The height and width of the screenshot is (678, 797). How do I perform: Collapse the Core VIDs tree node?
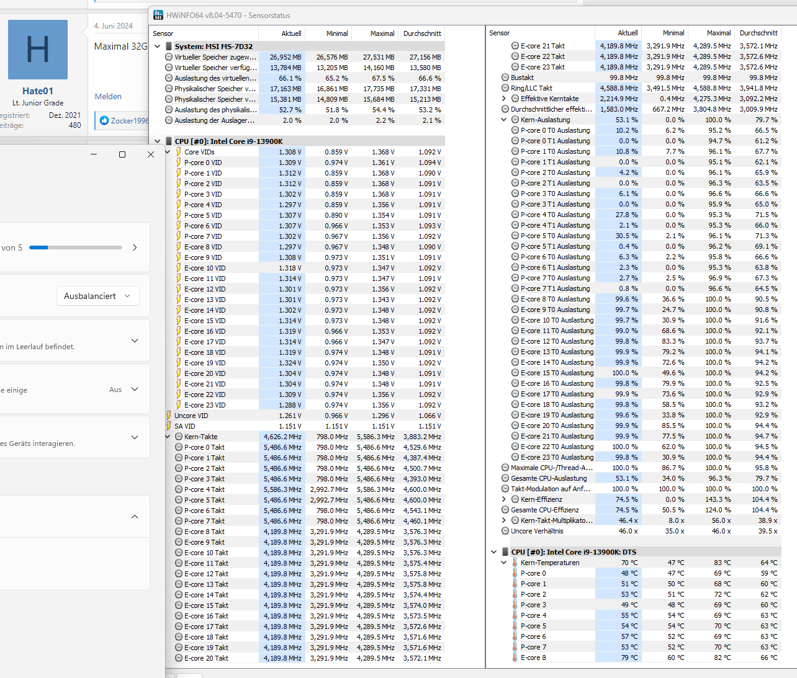click(168, 151)
